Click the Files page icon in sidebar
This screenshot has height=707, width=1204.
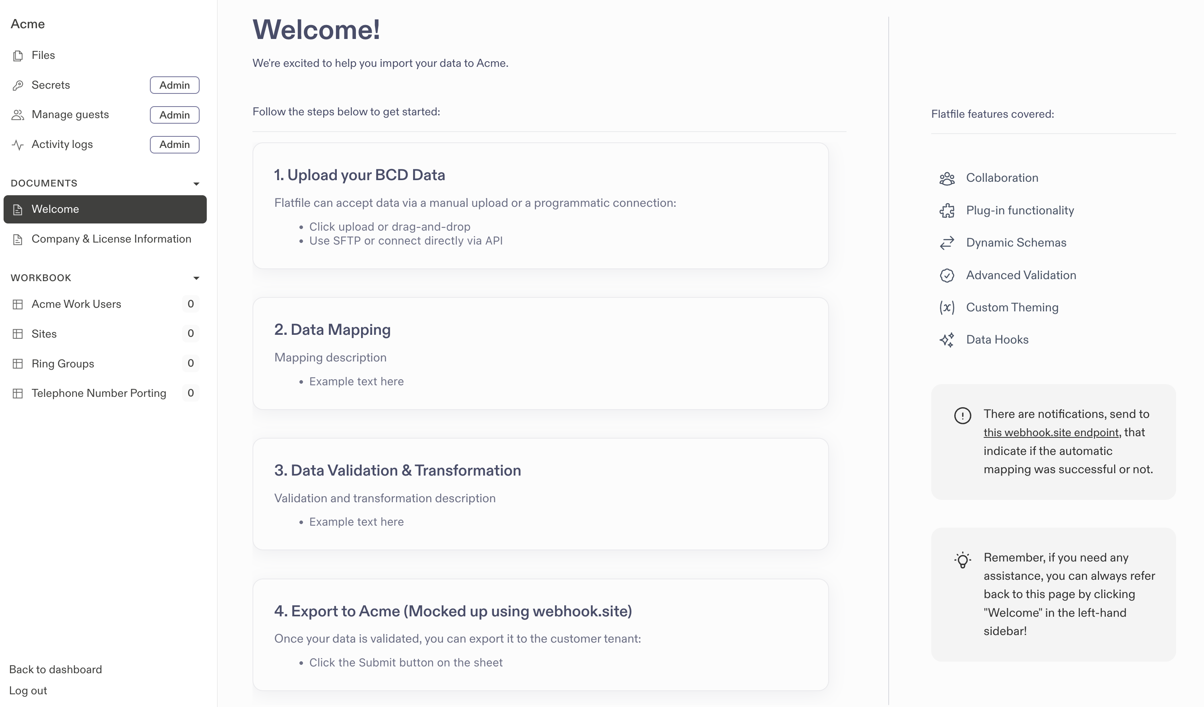(x=17, y=55)
